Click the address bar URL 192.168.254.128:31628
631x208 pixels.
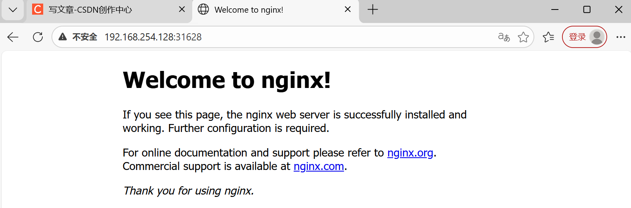153,37
